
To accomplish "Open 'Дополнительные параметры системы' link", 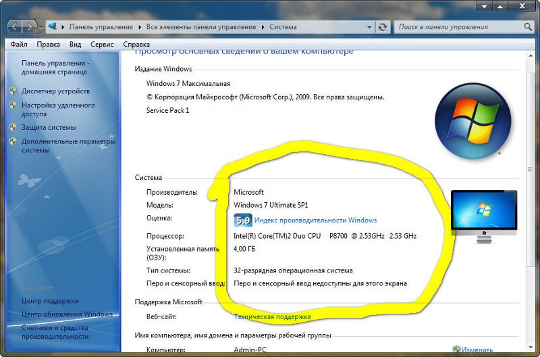I will pyautogui.click(x=68, y=145).
